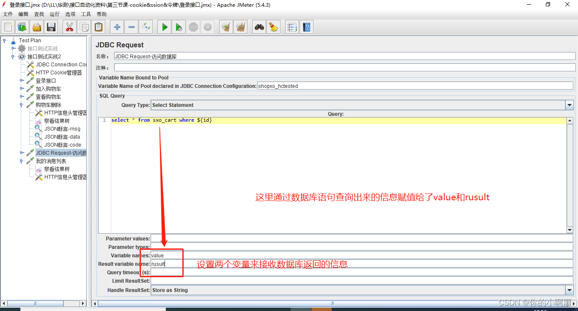Viewport: 578px width, 311px height.
Task: Open the Function Helper list icon
Action: click(292, 27)
